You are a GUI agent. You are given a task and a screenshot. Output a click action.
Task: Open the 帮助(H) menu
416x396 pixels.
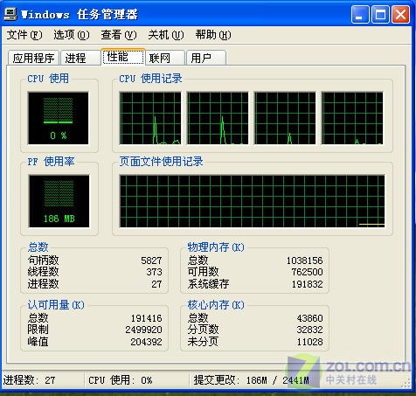(x=213, y=35)
